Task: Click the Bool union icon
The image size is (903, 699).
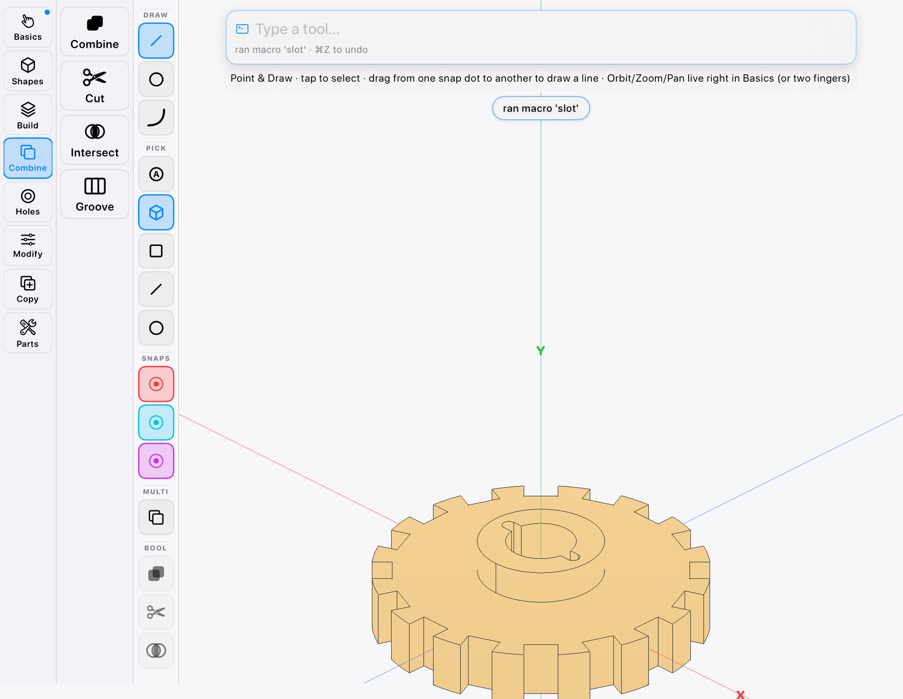Action: tap(156, 573)
